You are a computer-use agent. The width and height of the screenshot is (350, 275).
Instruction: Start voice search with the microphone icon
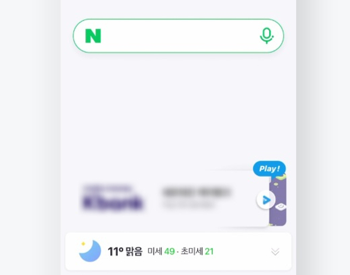click(x=267, y=36)
